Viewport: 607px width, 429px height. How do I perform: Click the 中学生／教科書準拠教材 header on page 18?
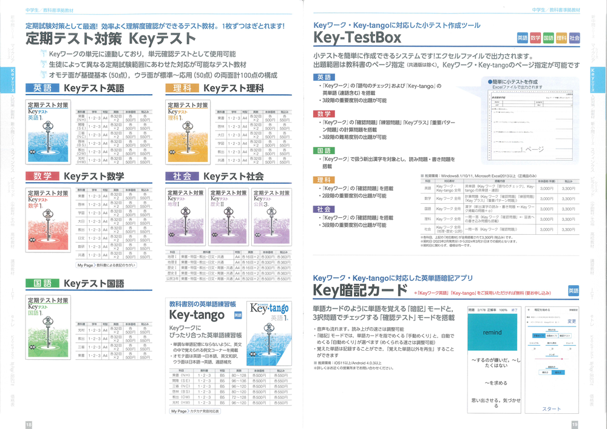point(49,10)
